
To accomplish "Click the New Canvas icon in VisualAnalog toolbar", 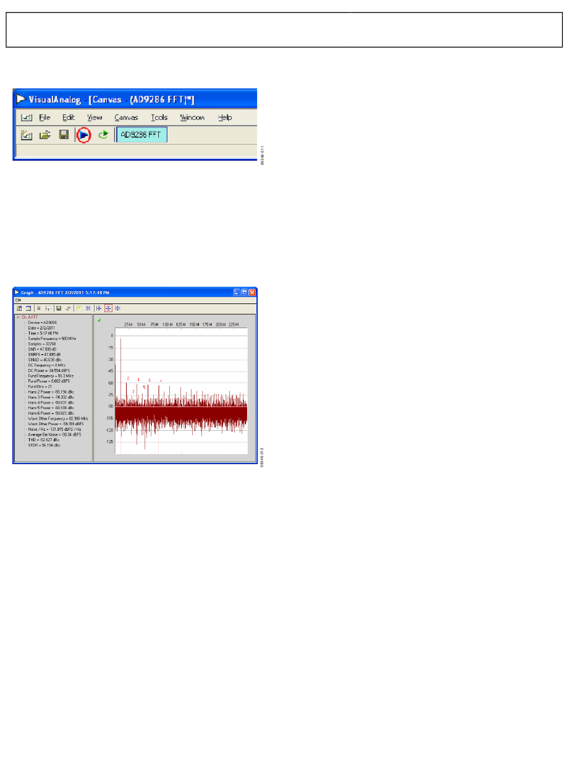I will point(27,134).
